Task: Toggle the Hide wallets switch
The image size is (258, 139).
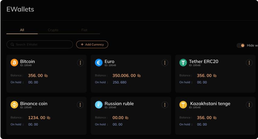Action: (240, 45)
